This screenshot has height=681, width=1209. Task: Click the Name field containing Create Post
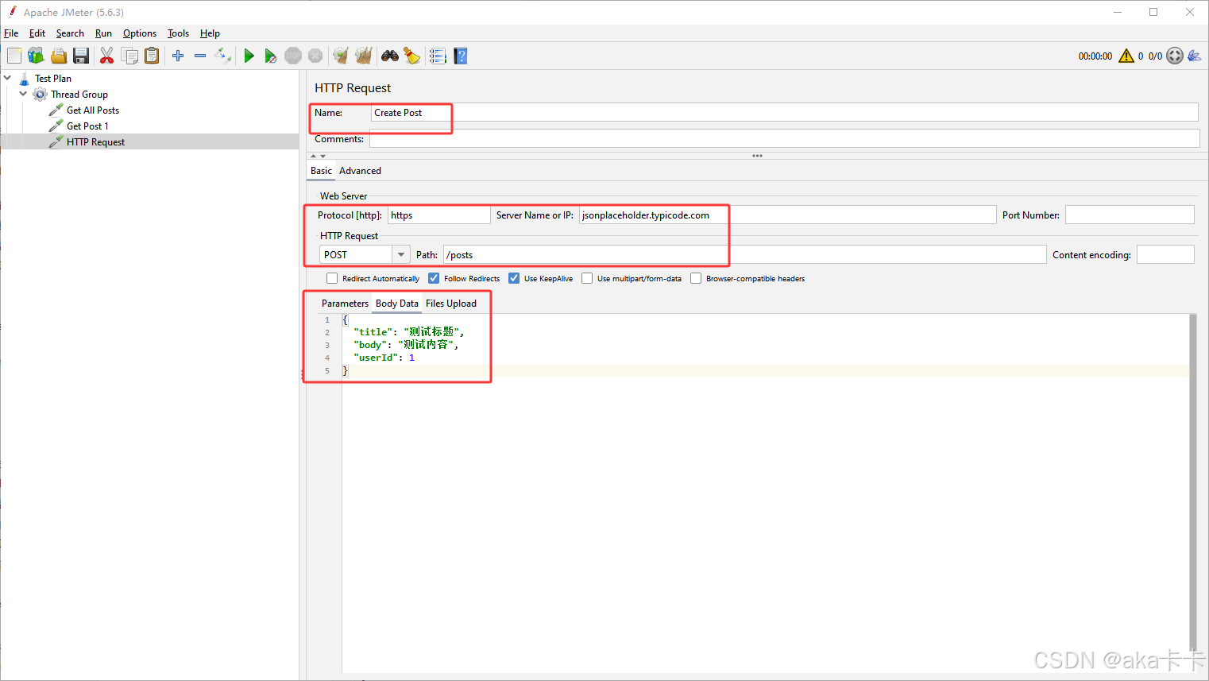click(x=784, y=113)
